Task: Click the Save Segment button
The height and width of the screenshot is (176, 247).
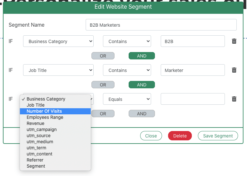Action: pyautogui.click(x=218, y=136)
